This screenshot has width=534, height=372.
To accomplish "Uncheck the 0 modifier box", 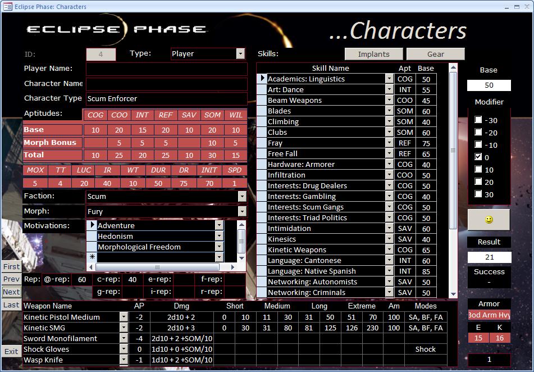I will (478, 157).
